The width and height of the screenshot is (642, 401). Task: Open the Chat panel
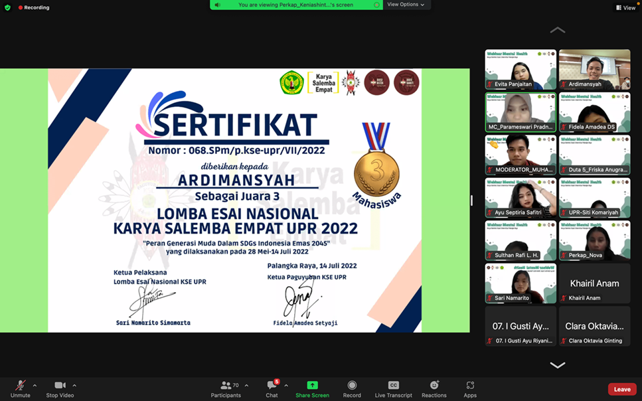click(x=272, y=388)
